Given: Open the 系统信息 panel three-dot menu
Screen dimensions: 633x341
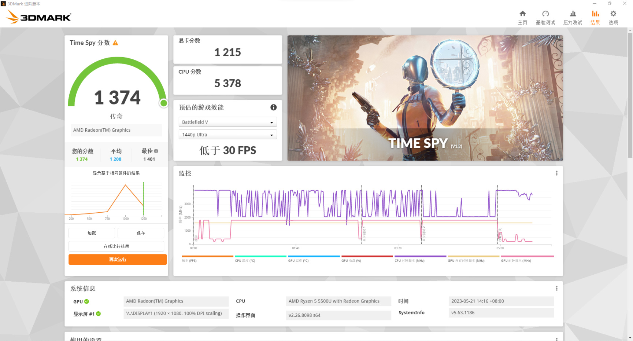Looking at the screenshot, I should tap(556, 289).
